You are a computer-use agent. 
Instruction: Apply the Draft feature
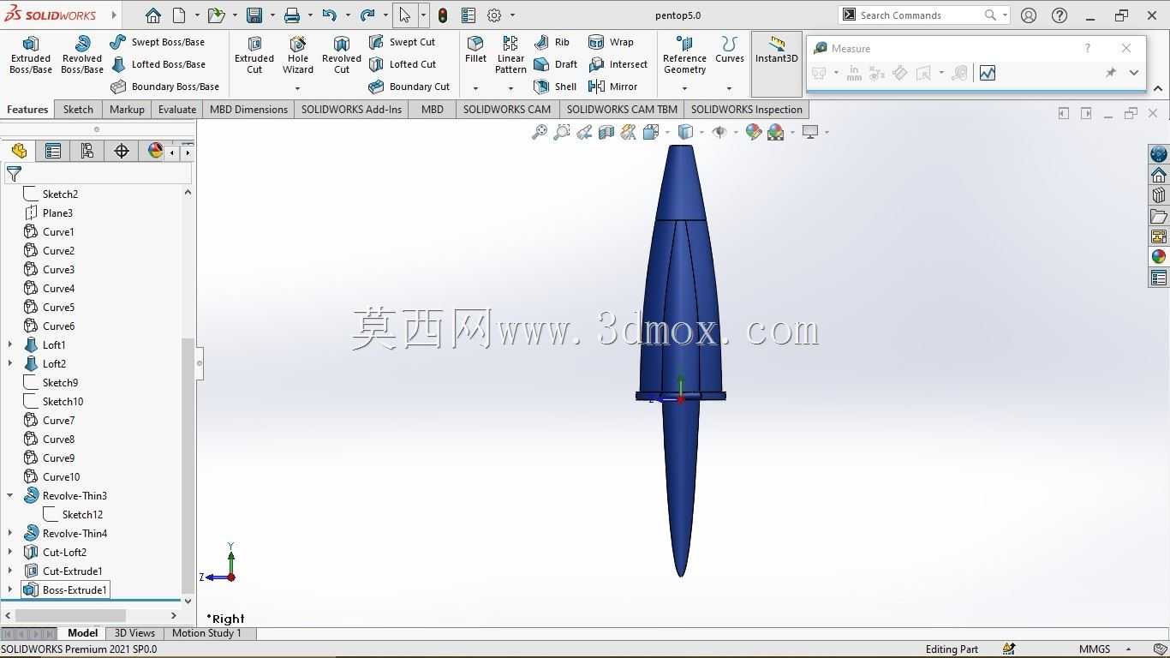[555, 64]
